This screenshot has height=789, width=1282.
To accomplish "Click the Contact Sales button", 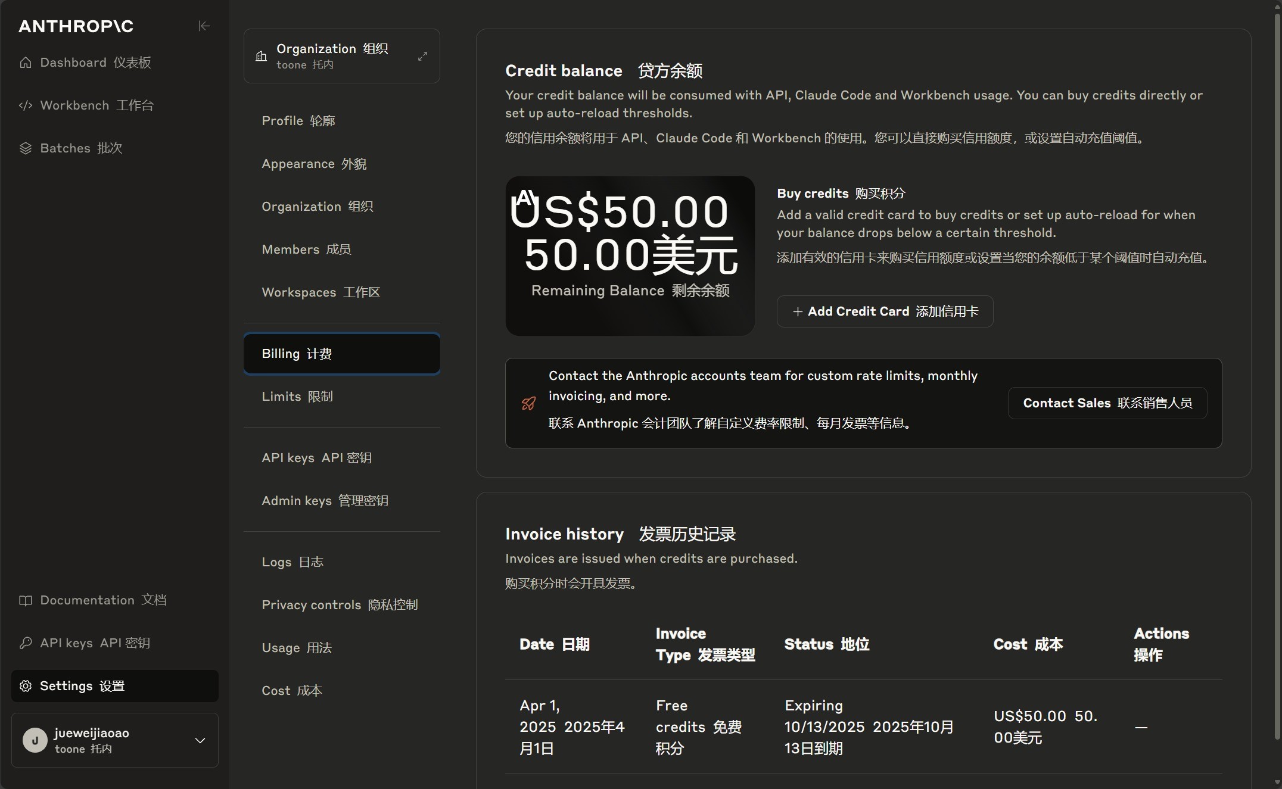I will [1107, 403].
